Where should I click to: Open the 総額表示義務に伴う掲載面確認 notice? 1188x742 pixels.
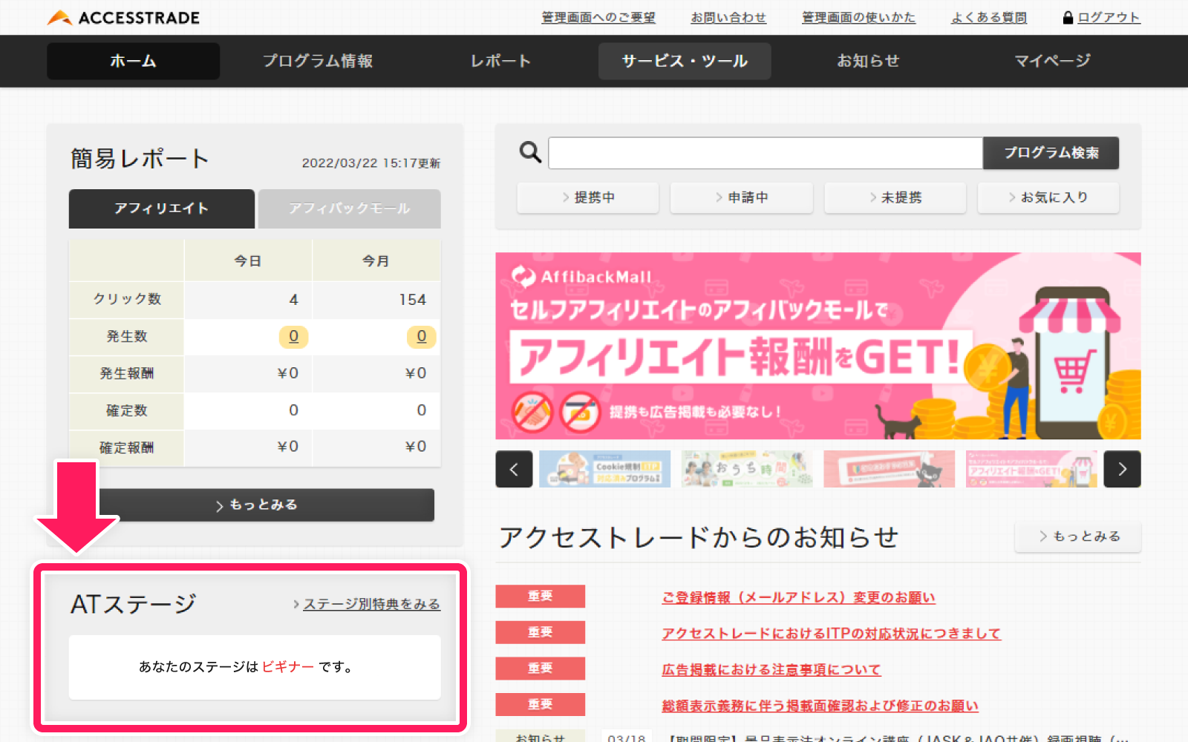[x=820, y=706]
